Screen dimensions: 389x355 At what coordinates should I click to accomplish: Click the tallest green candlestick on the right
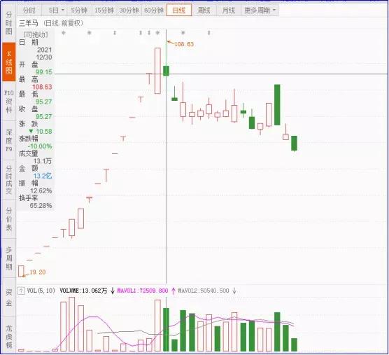pyautogui.click(x=277, y=105)
